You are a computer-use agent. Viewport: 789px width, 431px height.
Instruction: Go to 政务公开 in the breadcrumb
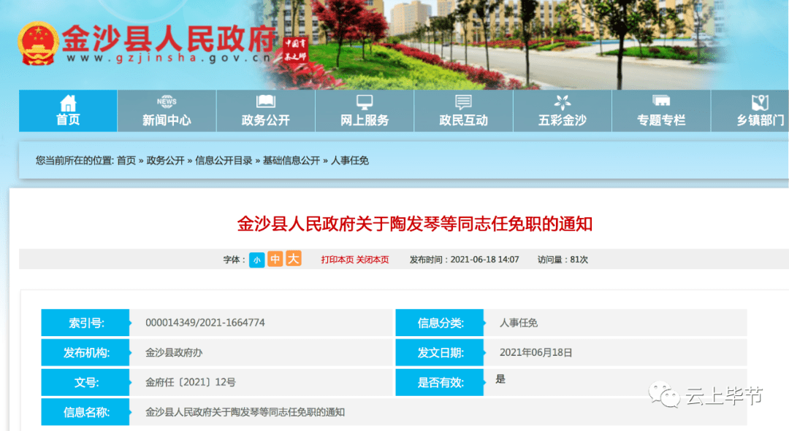[x=166, y=160]
